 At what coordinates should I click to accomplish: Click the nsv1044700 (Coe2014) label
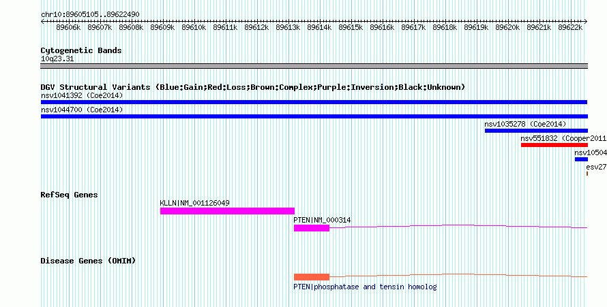[82, 110]
